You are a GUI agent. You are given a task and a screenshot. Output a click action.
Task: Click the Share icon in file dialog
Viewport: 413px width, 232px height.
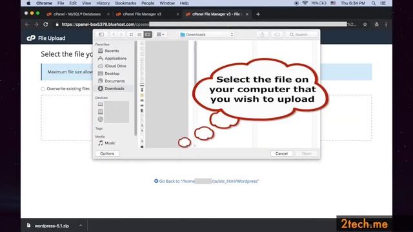(x=263, y=34)
